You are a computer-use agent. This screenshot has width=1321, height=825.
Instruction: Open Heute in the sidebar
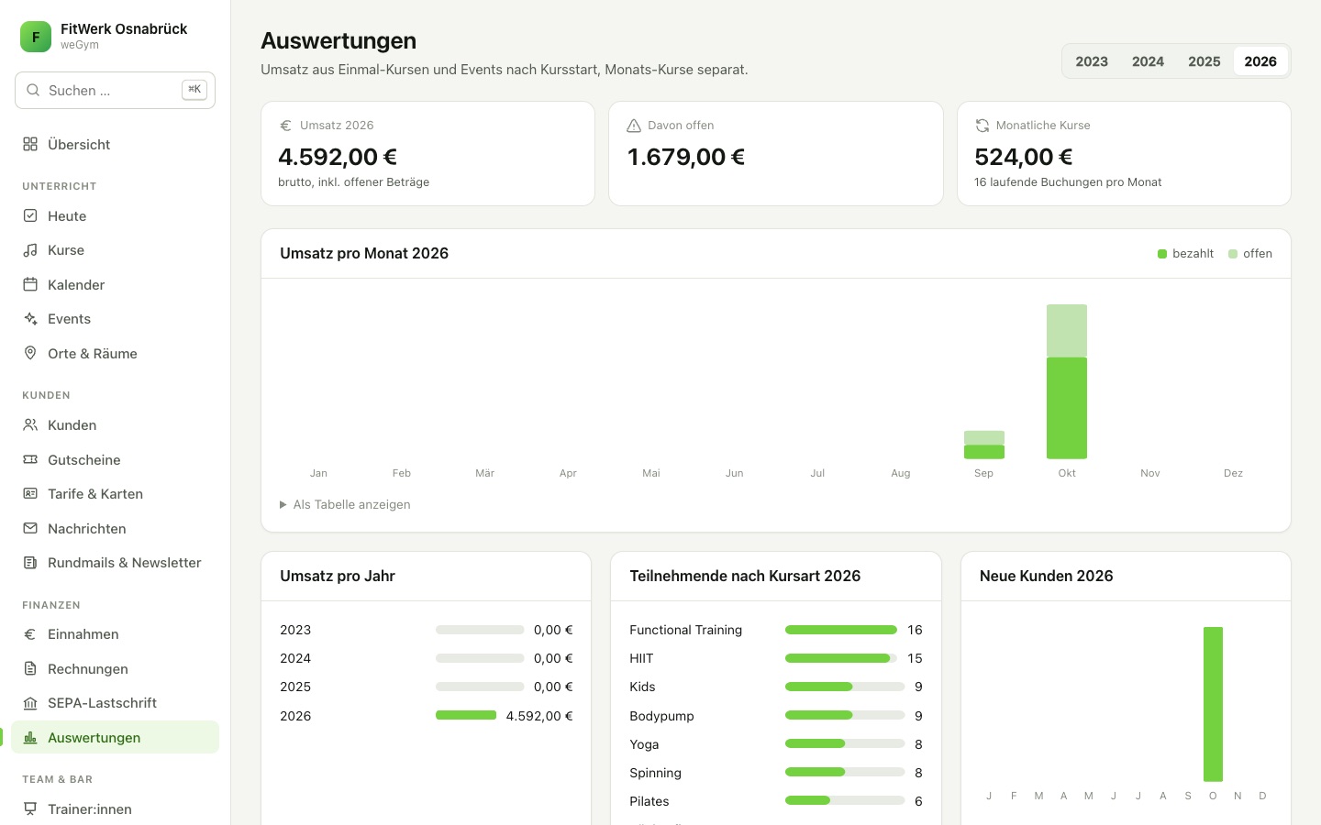[x=115, y=215]
